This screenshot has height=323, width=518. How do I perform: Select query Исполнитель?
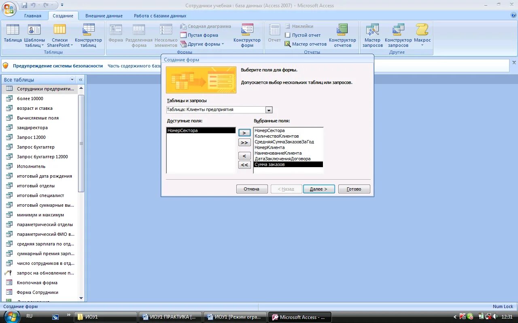pos(40,166)
